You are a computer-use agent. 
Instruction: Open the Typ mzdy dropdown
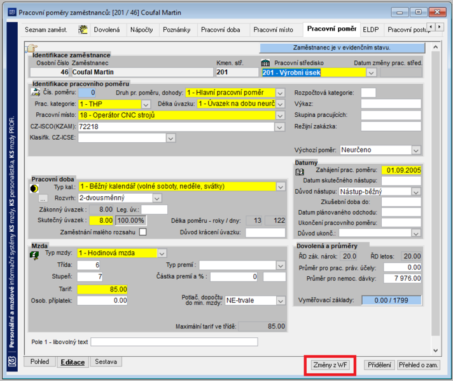[162, 253]
